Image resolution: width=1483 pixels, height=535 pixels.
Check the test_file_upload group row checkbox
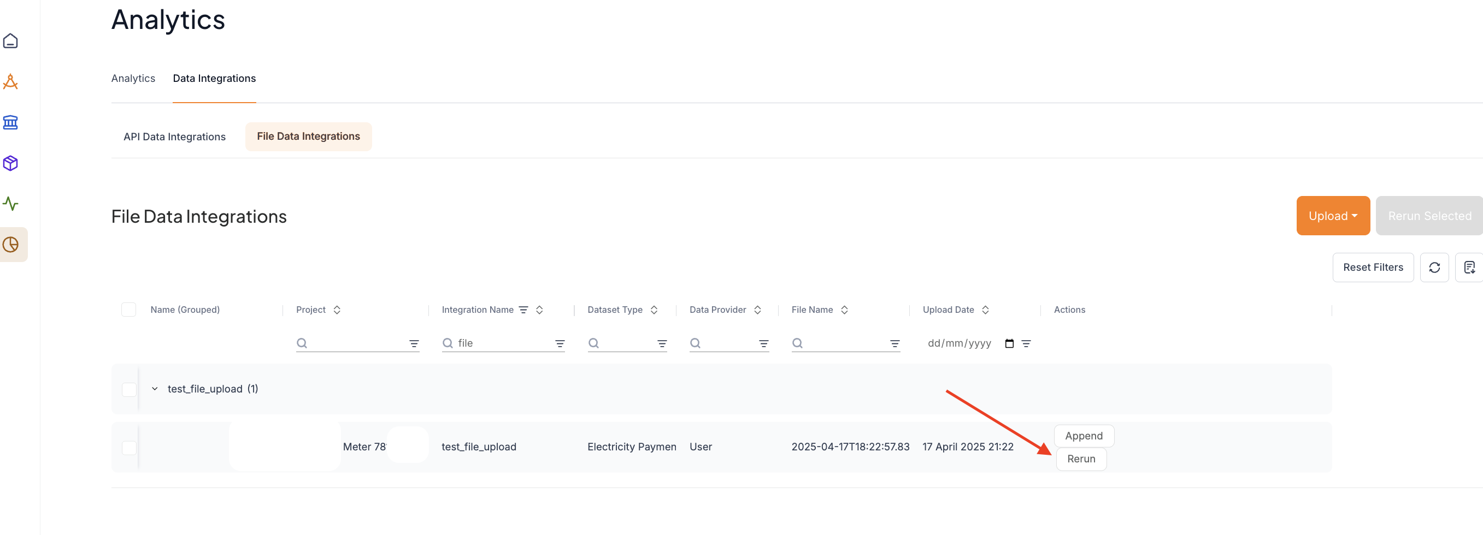(129, 389)
